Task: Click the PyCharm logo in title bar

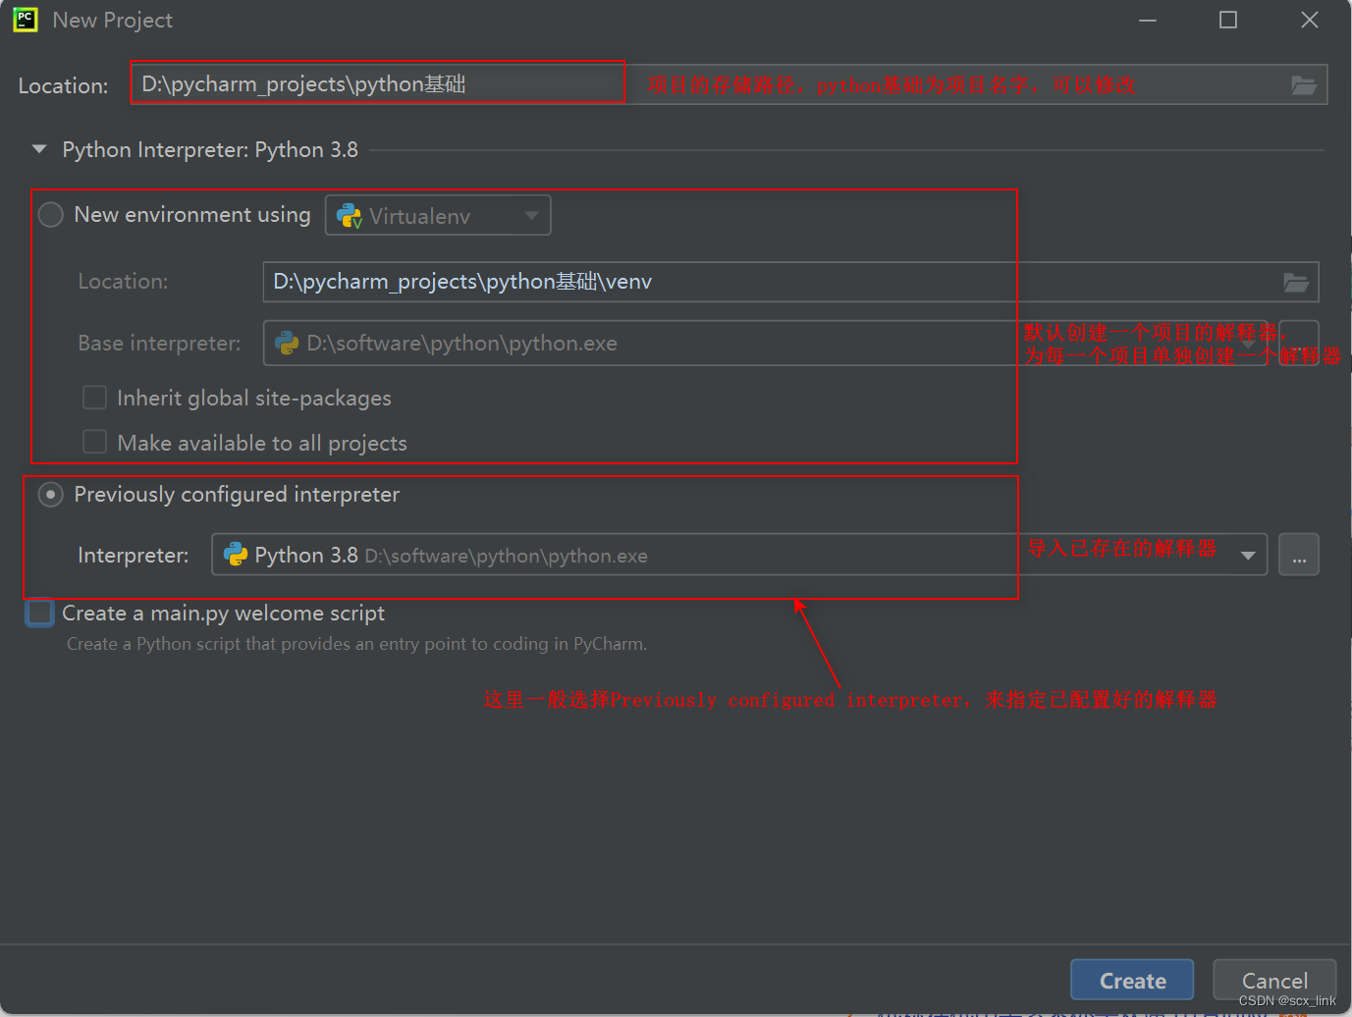Action: coord(26,20)
